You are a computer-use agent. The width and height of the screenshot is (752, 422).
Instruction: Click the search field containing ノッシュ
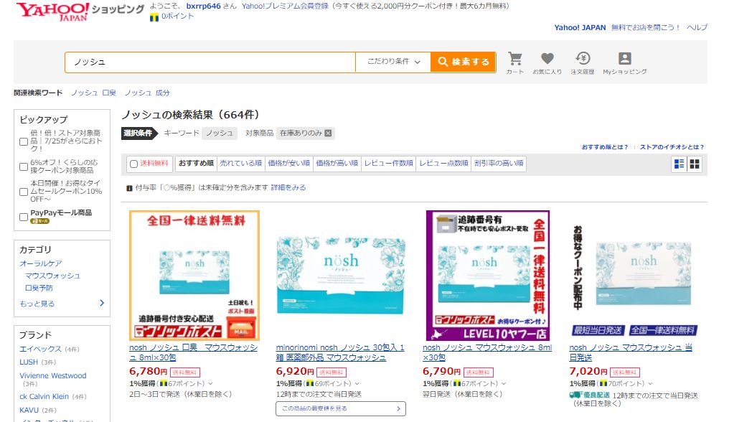[x=210, y=62]
